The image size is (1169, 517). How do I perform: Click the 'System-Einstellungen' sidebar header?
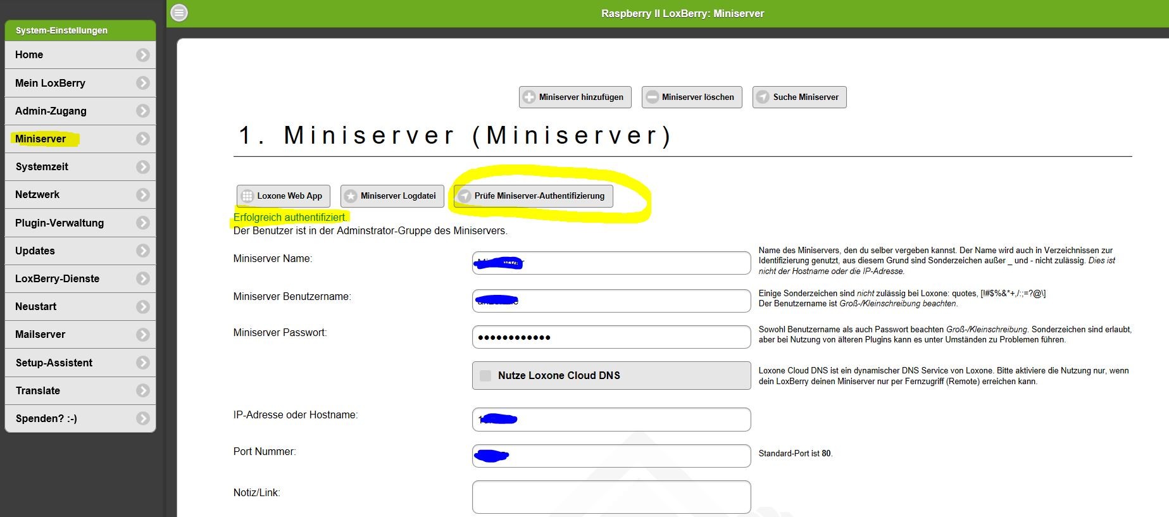click(x=61, y=30)
